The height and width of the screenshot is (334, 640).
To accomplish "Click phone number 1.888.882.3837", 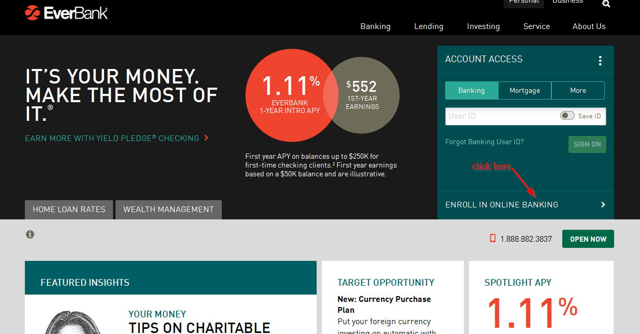I will coord(526,239).
